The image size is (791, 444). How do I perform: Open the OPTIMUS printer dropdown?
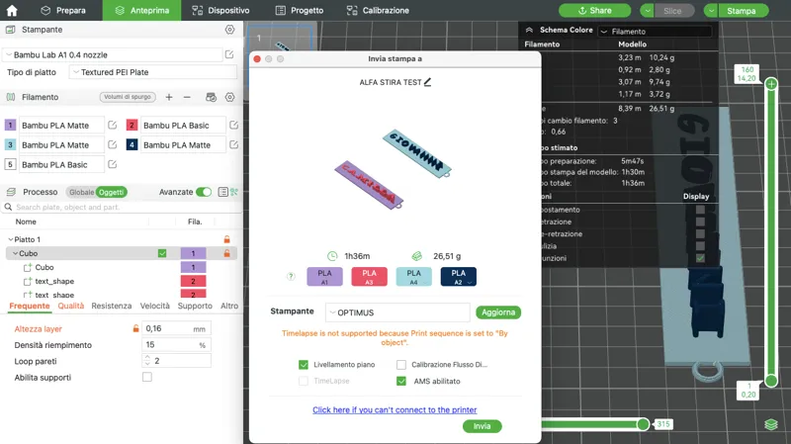(397, 312)
